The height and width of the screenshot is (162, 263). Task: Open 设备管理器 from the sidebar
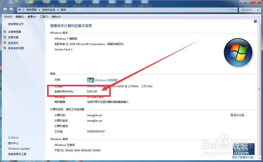[x=14, y=32]
